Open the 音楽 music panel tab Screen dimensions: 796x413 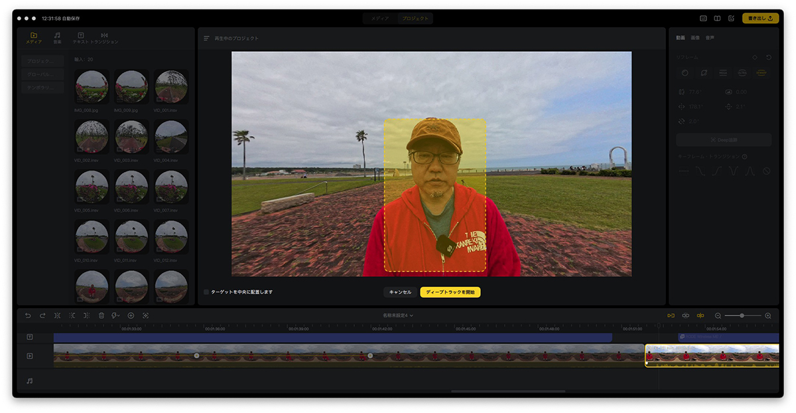click(x=57, y=38)
